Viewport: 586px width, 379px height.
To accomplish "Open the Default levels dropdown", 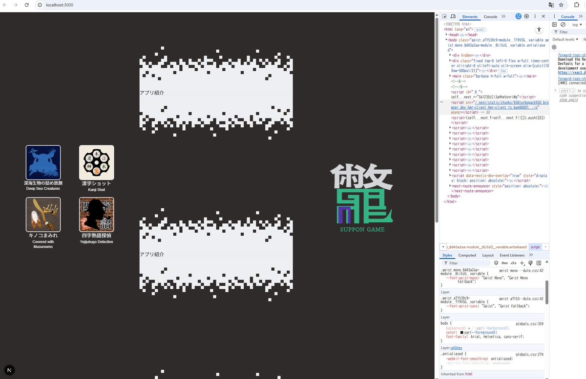I will click(x=565, y=40).
